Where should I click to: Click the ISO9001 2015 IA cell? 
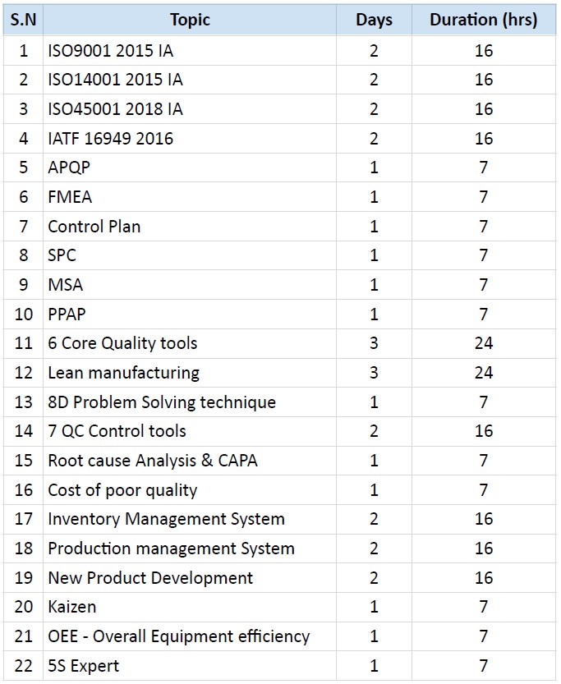coord(190,51)
